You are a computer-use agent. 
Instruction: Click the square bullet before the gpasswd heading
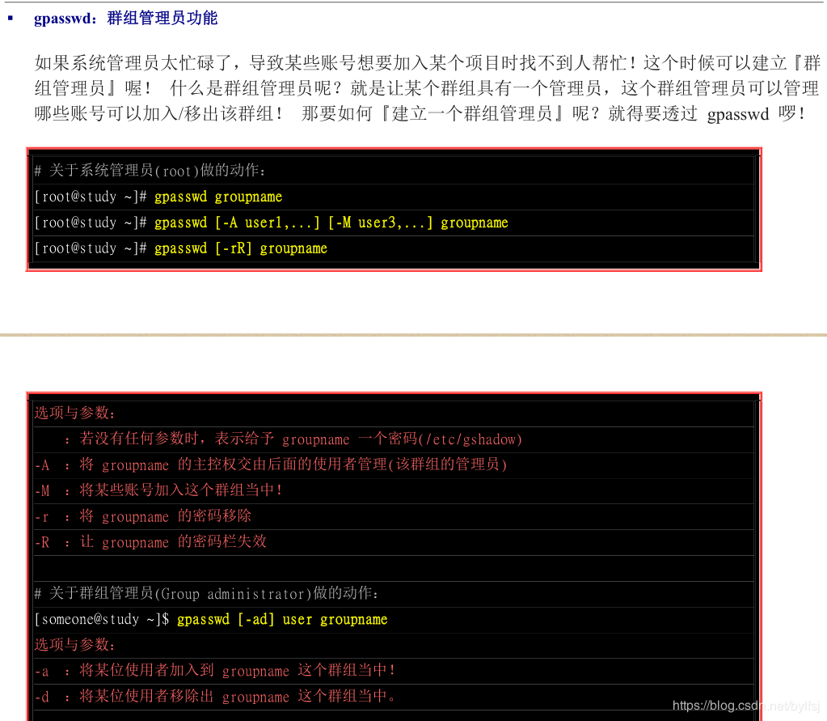10,18
